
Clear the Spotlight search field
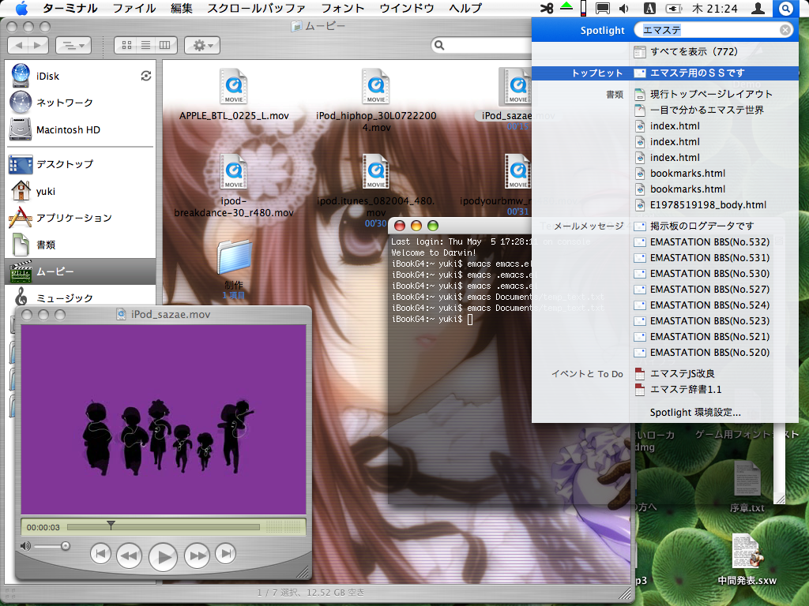pos(785,31)
